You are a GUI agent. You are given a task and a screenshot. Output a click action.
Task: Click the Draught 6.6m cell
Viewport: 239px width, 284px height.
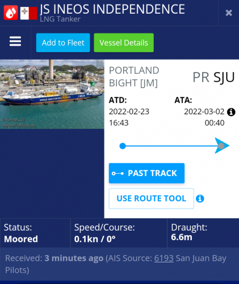(203, 233)
